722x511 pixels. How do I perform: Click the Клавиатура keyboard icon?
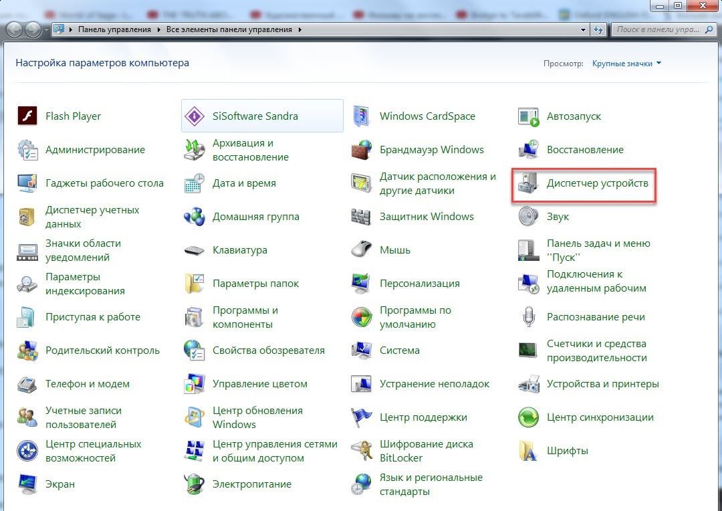(x=194, y=250)
